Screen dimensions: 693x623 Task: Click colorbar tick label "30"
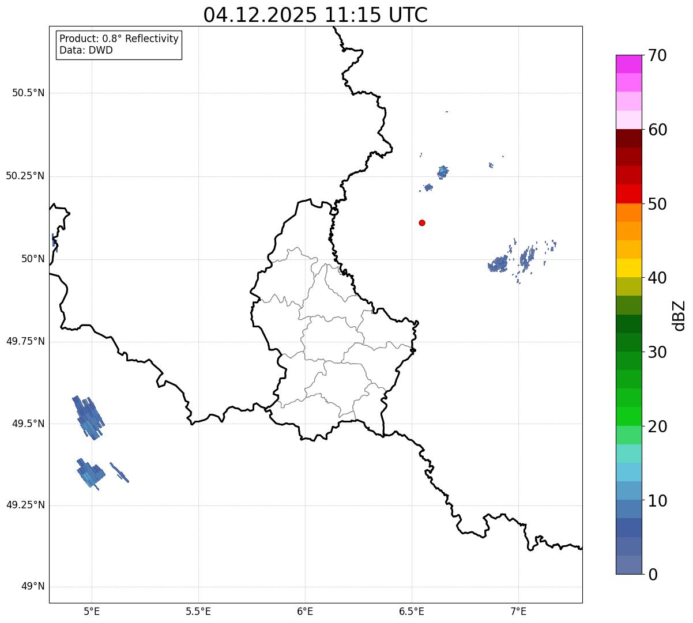[657, 352]
